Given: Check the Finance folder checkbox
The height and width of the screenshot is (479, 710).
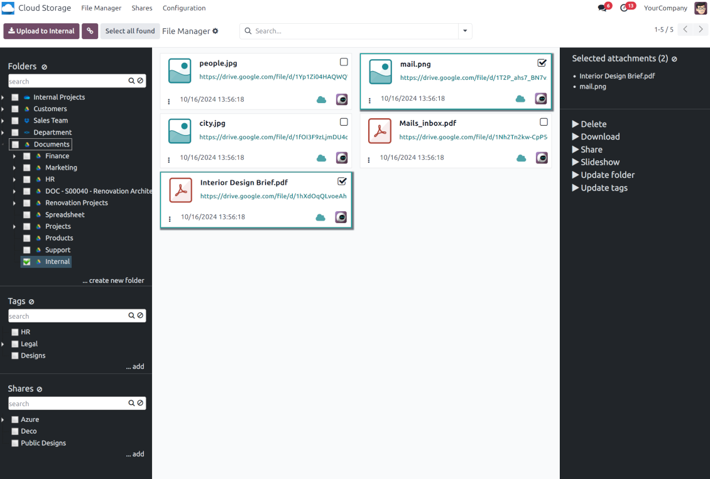Looking at the screenshot, I should [x=27, y=157].
